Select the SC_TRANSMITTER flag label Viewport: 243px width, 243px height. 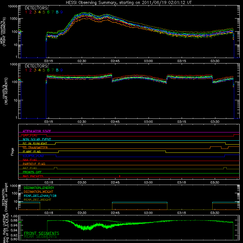point(35,148)
